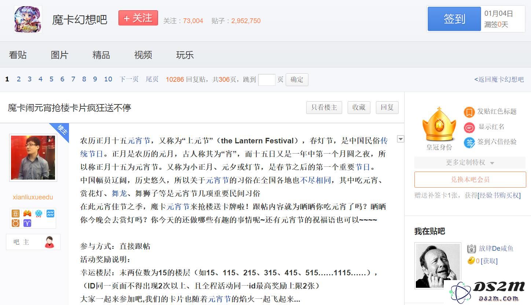Open the xianliuxueedu username link
The width and height of the screenshot is (531, 305).
point(33,197)
